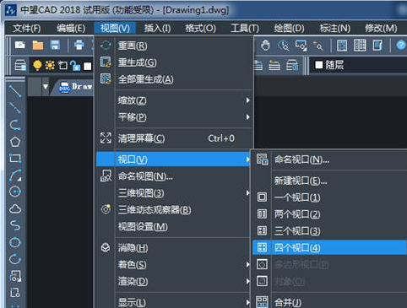The height and width of the screenshot is (308, 407).
Task: Open the 文件(F) menu
Action: (27, 28)
